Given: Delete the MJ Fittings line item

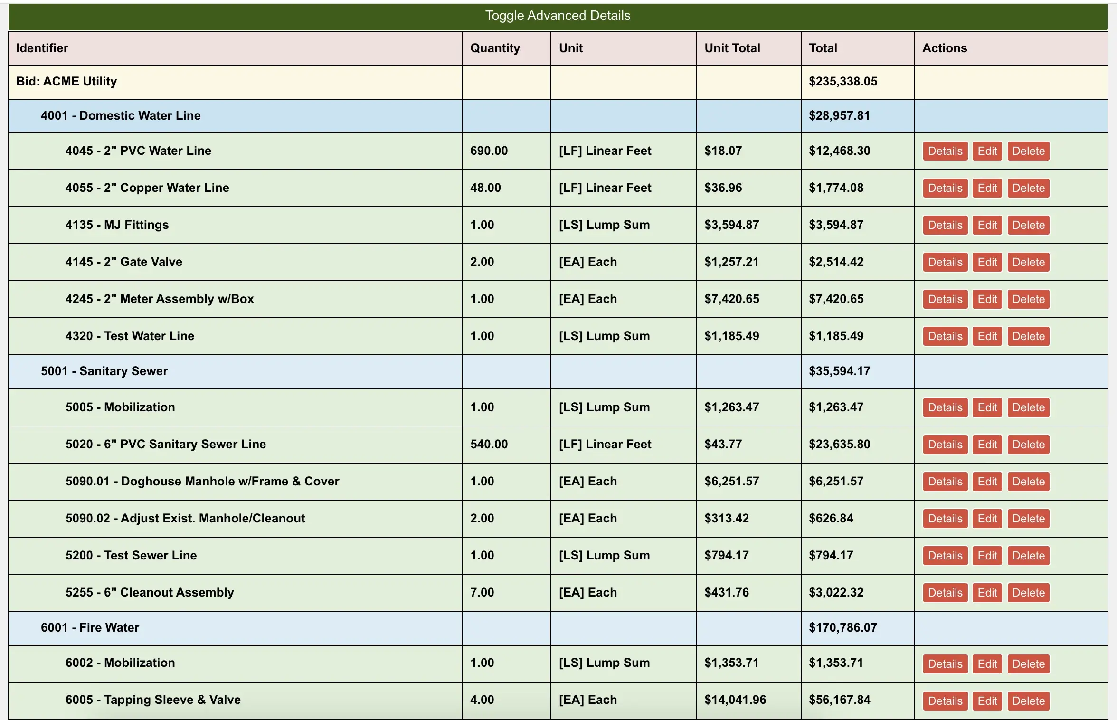Looking at the screenshot, I should [1028, 225].
